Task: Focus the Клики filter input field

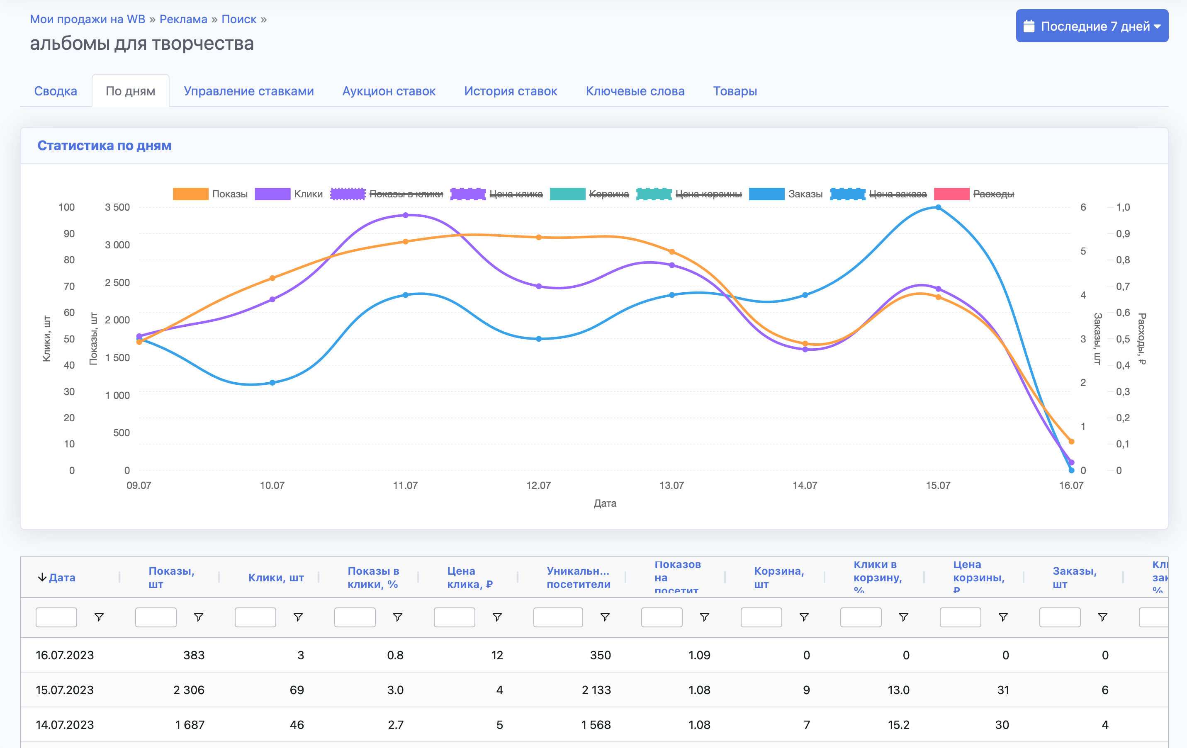Action: [x=255, y=617]
